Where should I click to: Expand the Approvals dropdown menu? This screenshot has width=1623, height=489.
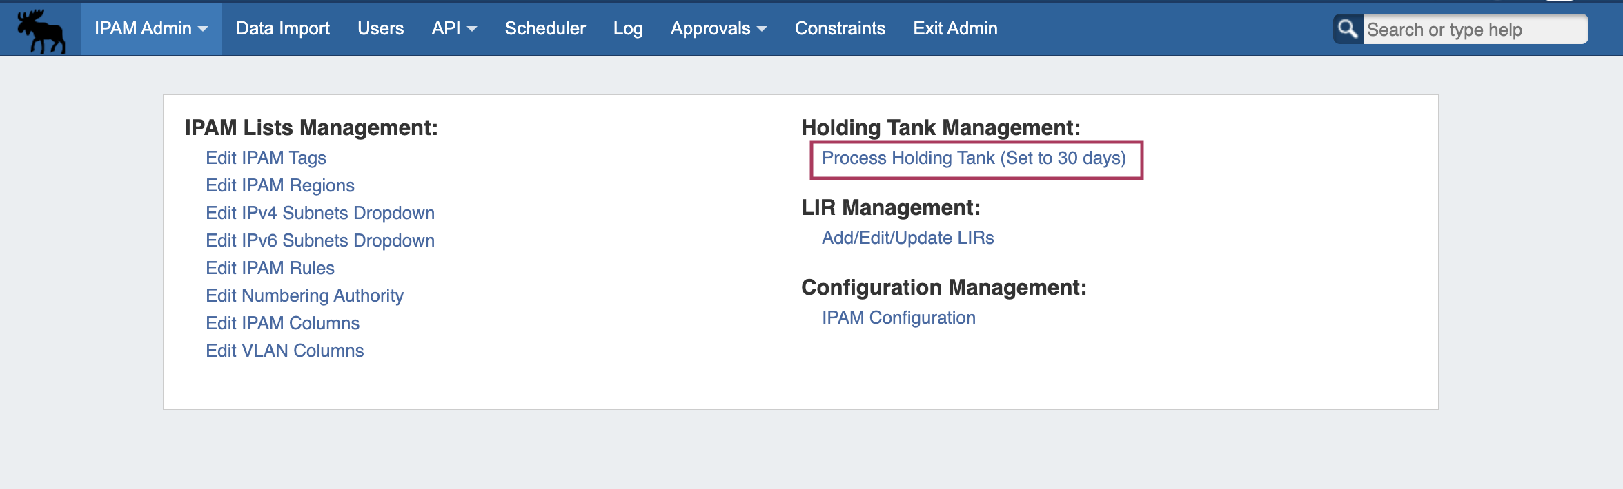pyautogui.click(x=718, y=28)
